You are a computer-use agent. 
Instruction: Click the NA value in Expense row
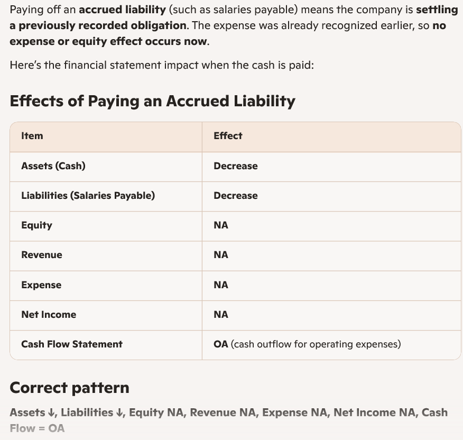[221, 285]
